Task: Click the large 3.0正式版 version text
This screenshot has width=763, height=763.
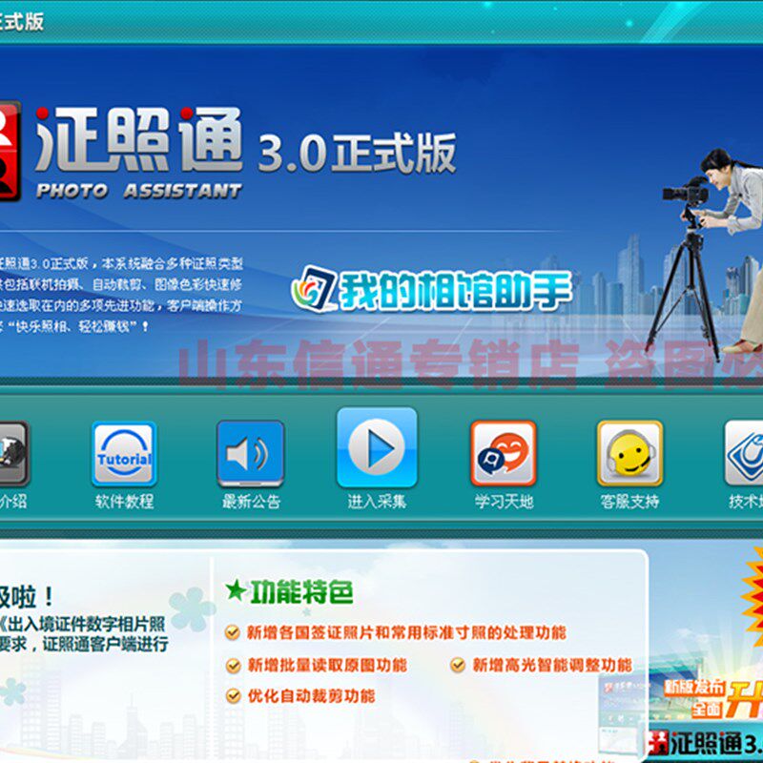Action: coord(357,154)
